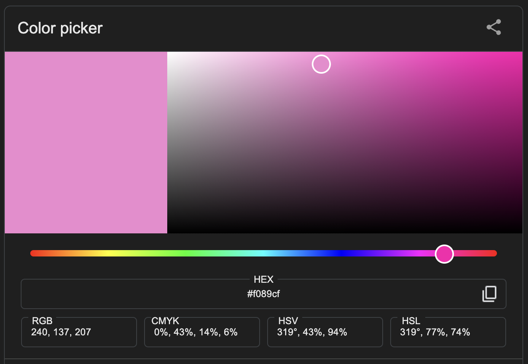Click the share icon
The height and width of the screenshot is (364, 528).
tap(494, 27)
